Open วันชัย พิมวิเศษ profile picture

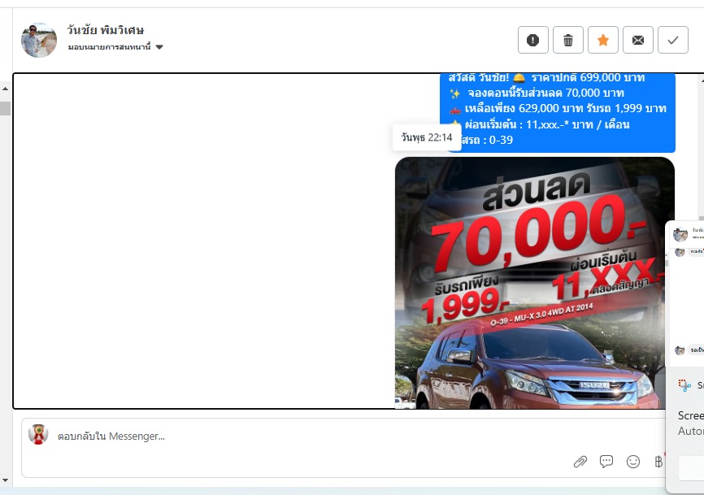(39, 40)
